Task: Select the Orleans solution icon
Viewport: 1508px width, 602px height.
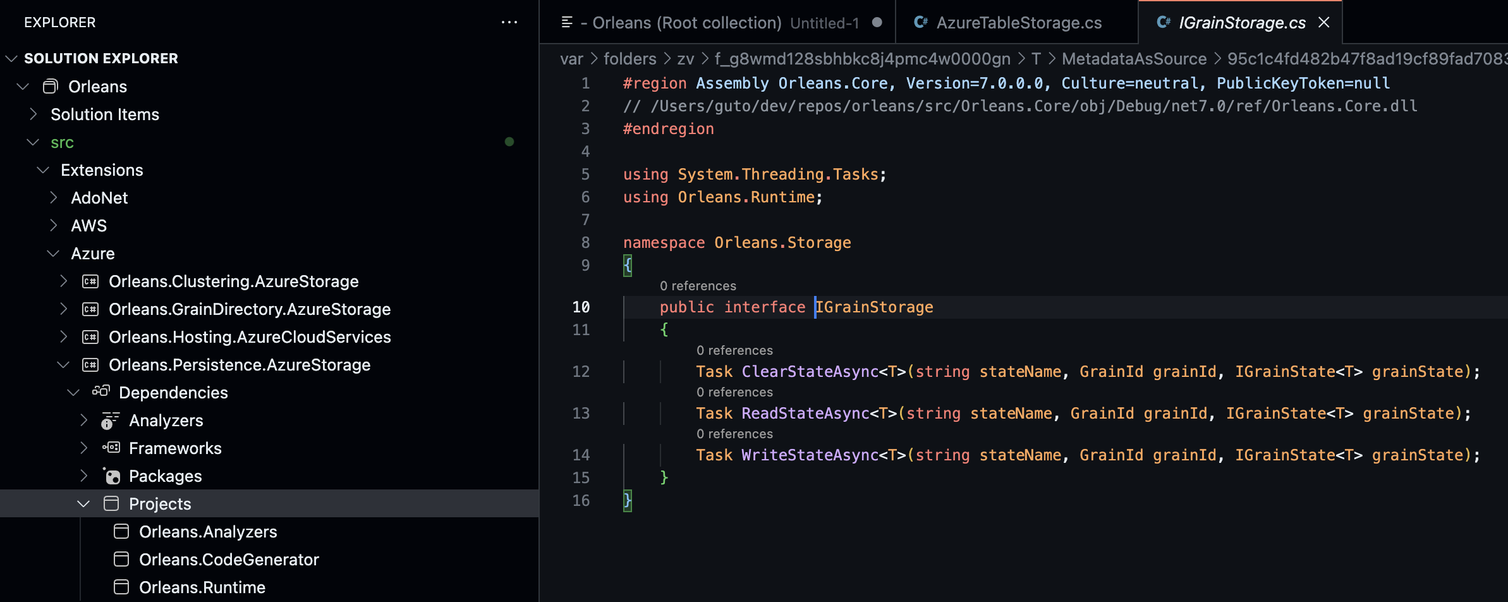Action: (x=49, y=86)
